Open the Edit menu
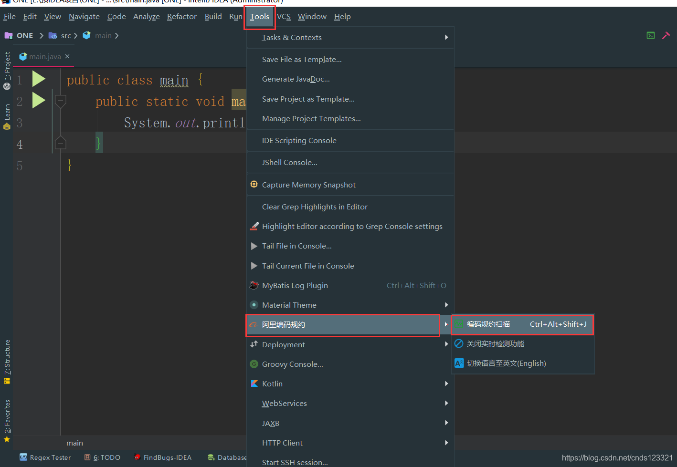This screenshot has width=677, height=467. coord(30,17)
